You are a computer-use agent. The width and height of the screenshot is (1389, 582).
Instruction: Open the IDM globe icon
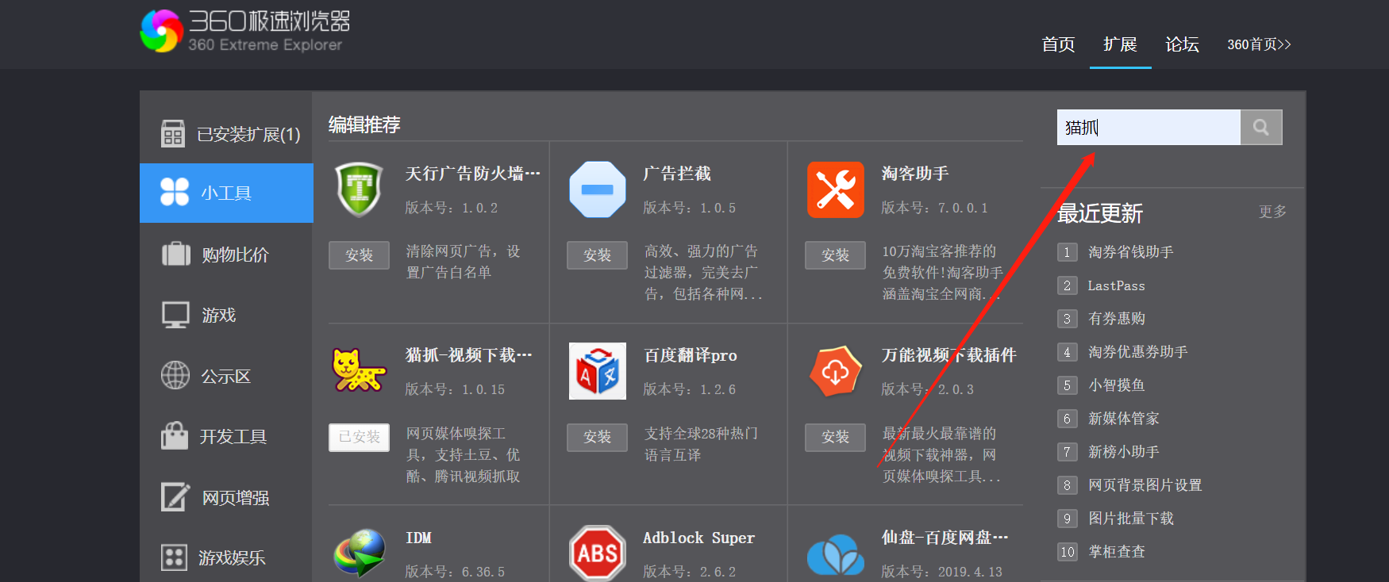[x=360, y=553]
